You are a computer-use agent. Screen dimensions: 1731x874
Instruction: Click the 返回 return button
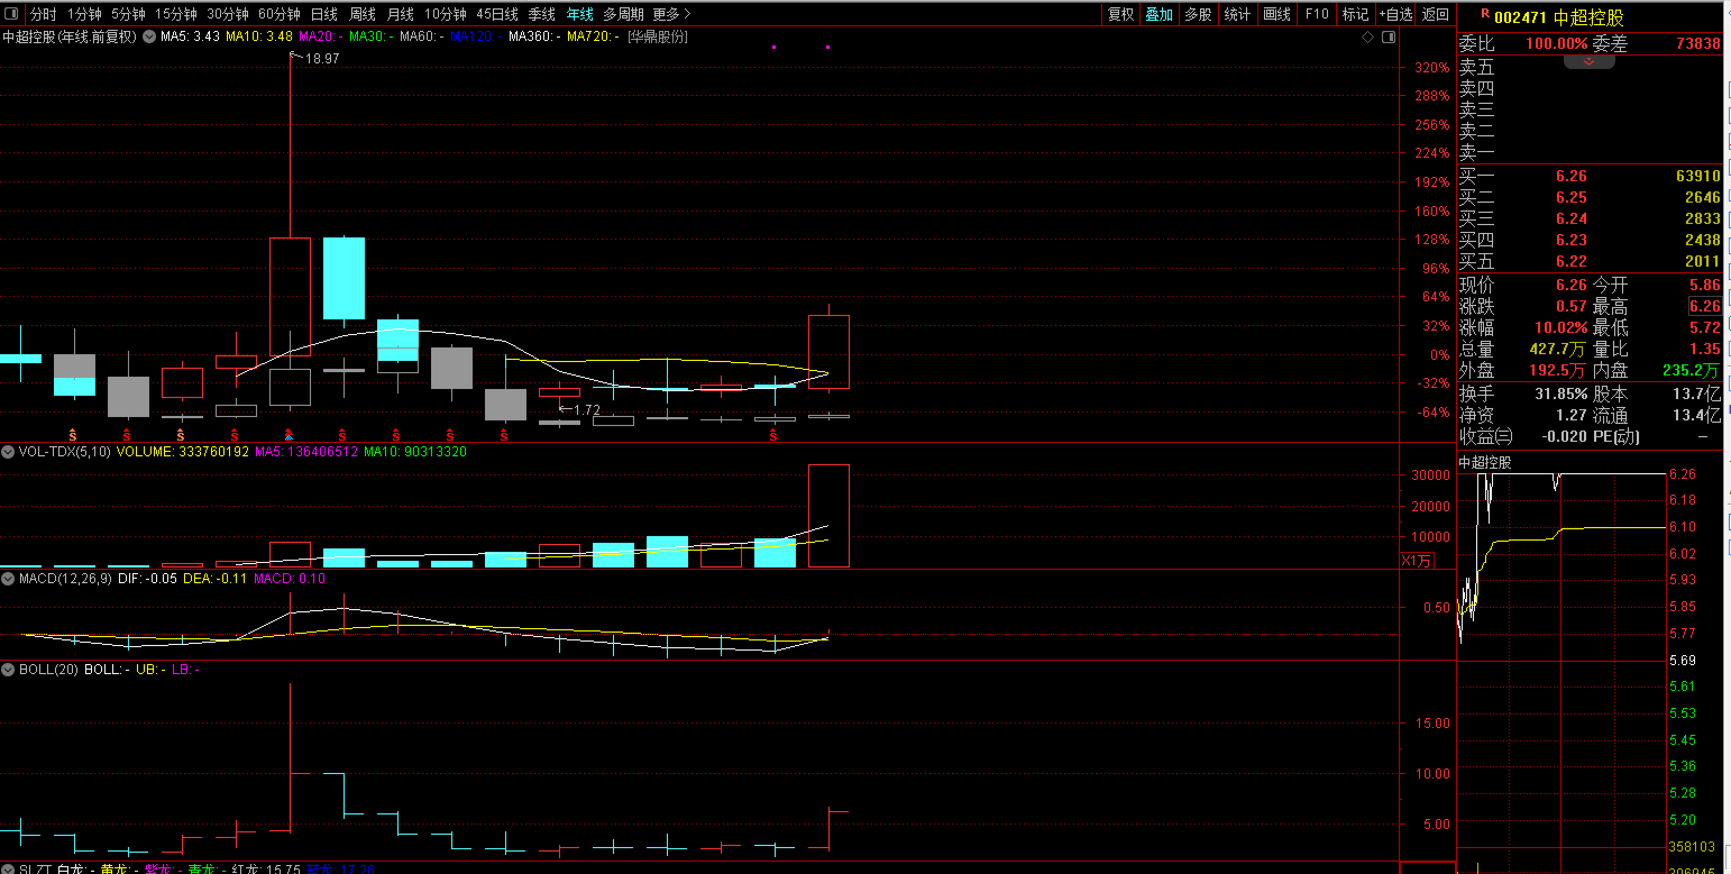tap(1435, 14)
